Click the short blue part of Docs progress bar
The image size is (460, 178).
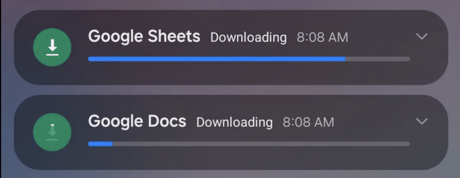(100, 144)
